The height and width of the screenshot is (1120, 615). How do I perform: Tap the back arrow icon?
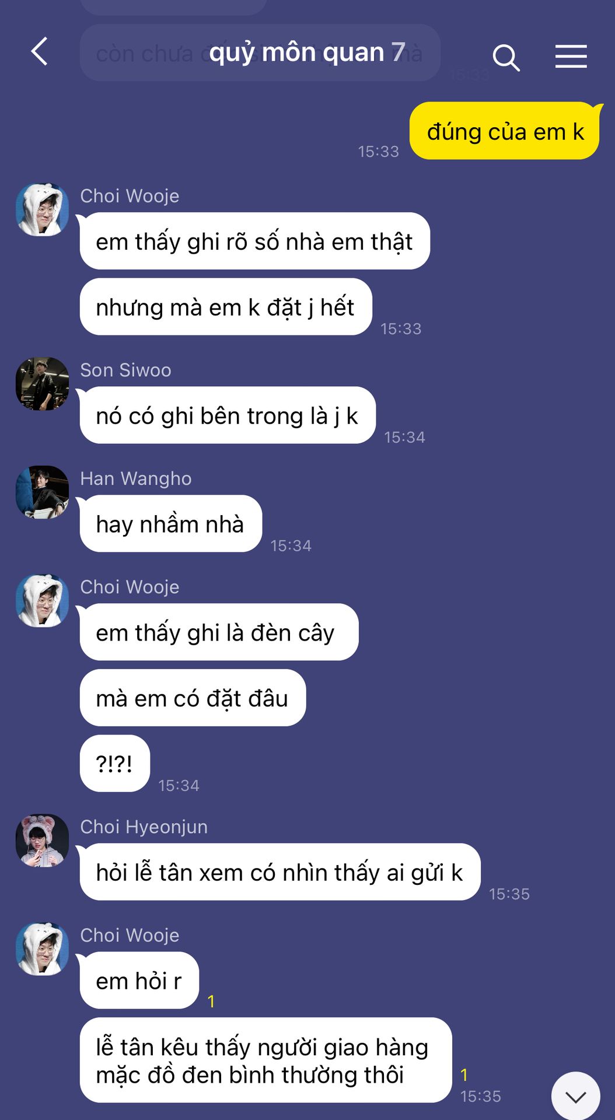(x=39, y=51)
